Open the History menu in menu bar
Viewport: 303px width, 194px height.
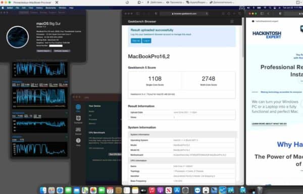tap(39, 8)
